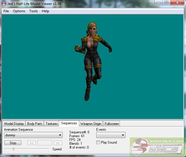The image size is (186, 157).
Task: Click the 'Animation Sequence' label
Action: coord(18,130)
